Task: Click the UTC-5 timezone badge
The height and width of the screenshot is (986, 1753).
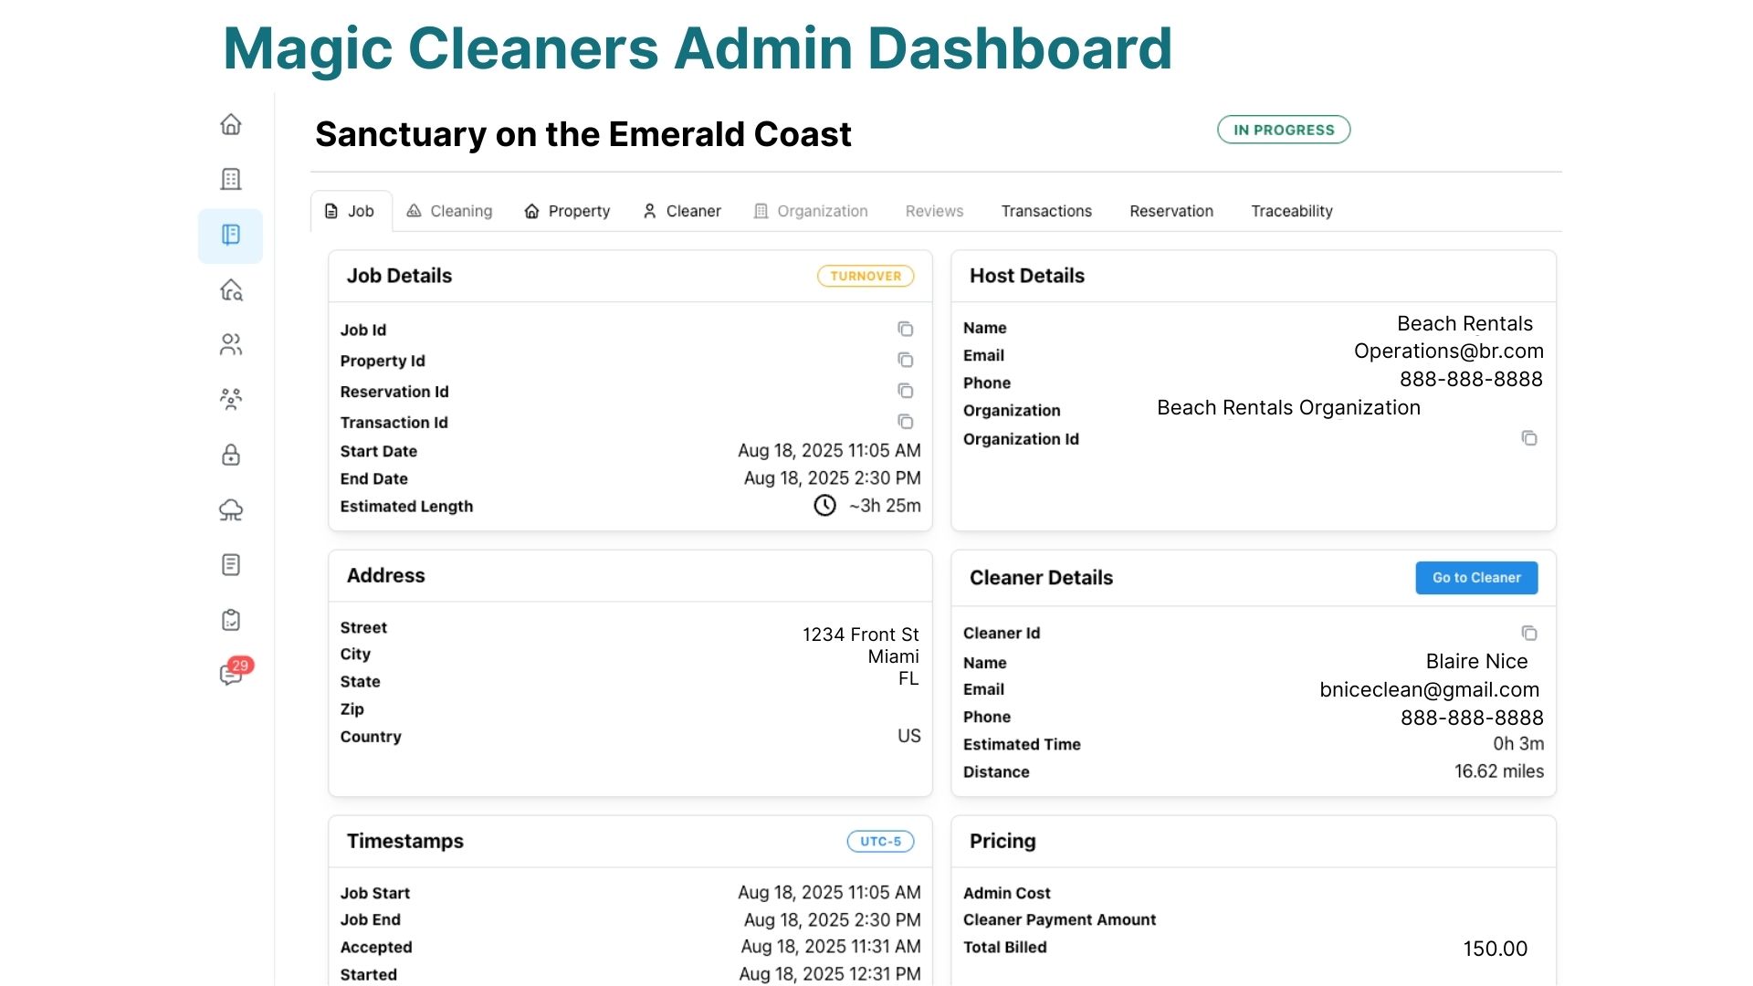Action: click(879, 841)
